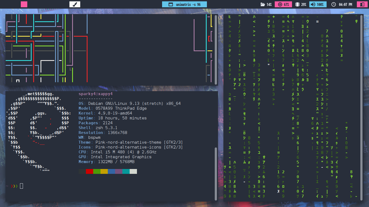Open the CPU usage module showing 67%
Viewport: 369px width, 207px height.
(283, 5)
